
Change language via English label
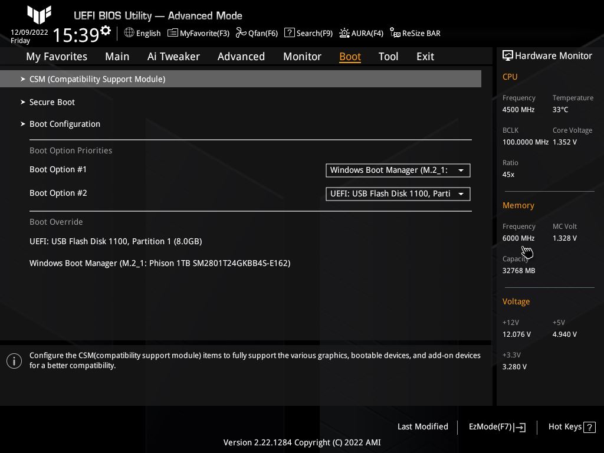click(148, 33)
